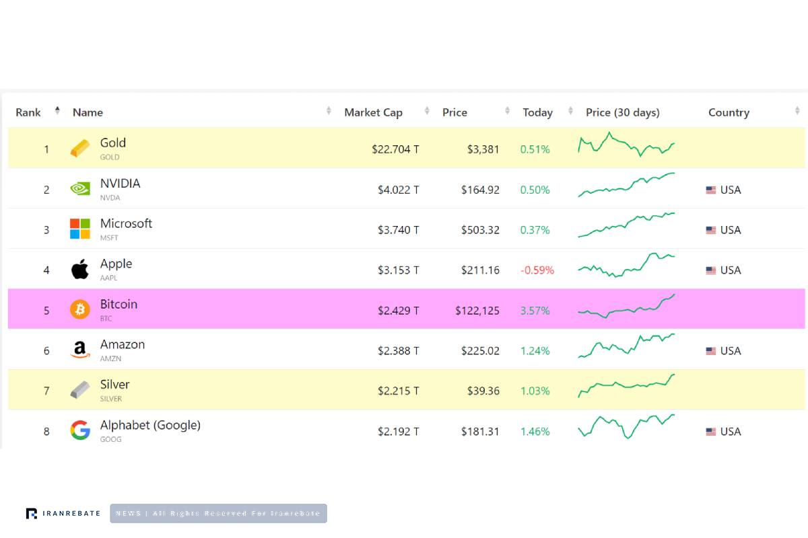The width and height of the screenshot is (808, 538).
Task: Click Bitcoin price $122,125
Action: [x=477, y=311]
